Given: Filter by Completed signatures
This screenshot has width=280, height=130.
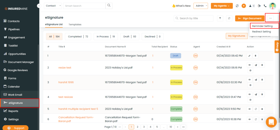Looking at the screenshot, I should pyautogui.click(x=78, y=37).
